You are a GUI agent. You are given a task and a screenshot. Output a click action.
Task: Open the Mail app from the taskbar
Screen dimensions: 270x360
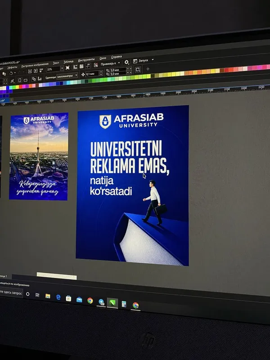79,300
